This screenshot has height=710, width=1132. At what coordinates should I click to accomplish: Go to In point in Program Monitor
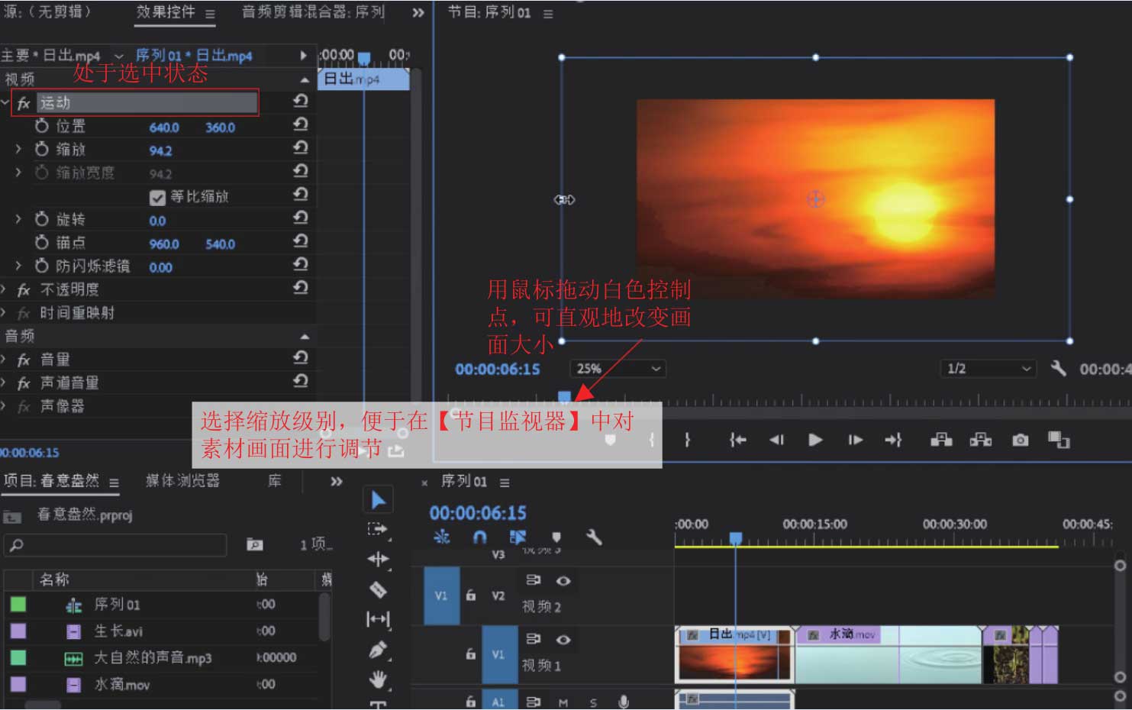coord(737,440)
